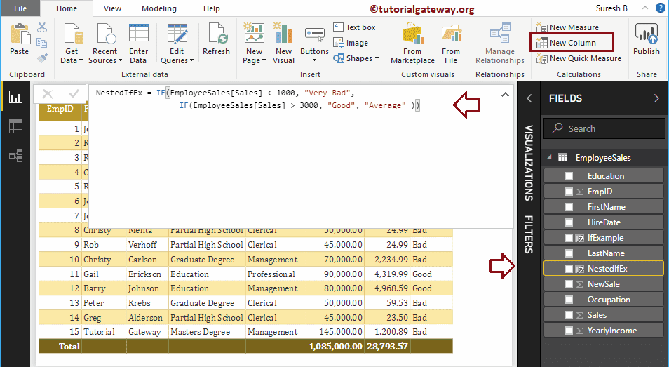Collapse the EmployeeSales table tree
669x367 pixels.
click(x=550, y=157)
